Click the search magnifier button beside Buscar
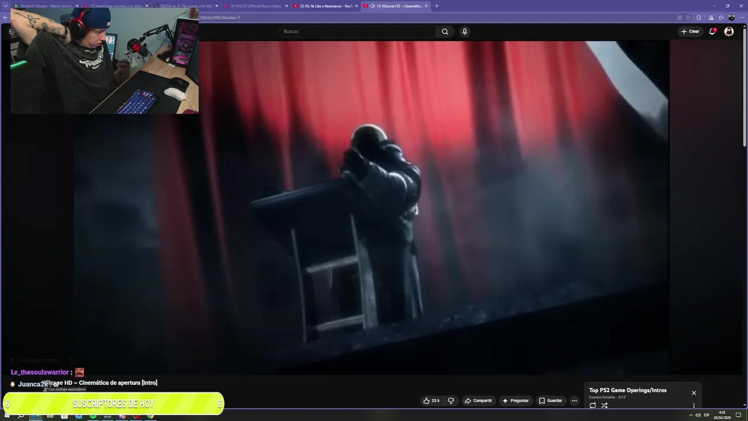 tap(445, 32)
